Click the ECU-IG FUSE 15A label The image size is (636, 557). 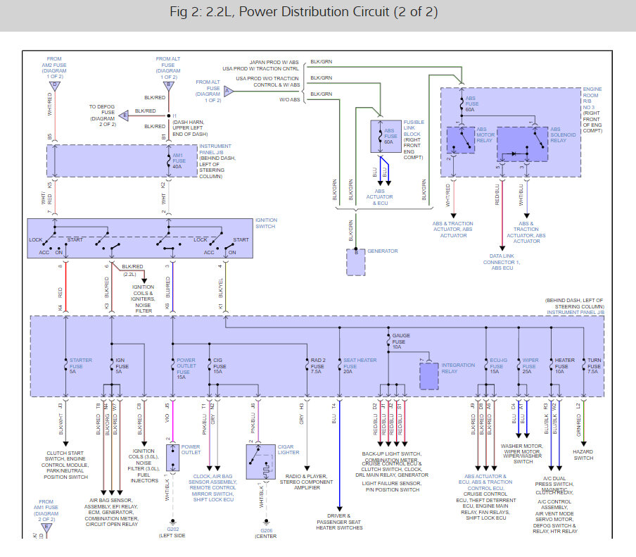[498, 365]
